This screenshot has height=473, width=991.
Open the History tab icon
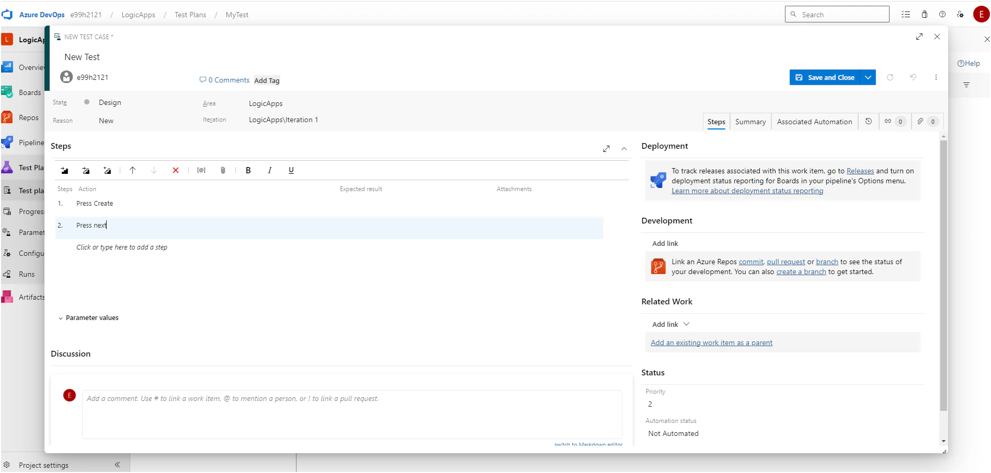(x=869, y=122)
